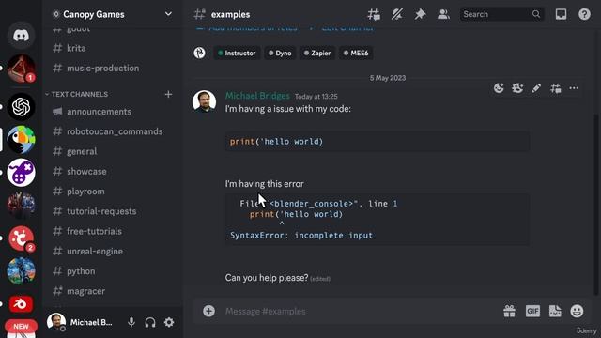Edit the message using the pencil icon
The width and height of the screenshot is (601, 338).
coord(536,88)
